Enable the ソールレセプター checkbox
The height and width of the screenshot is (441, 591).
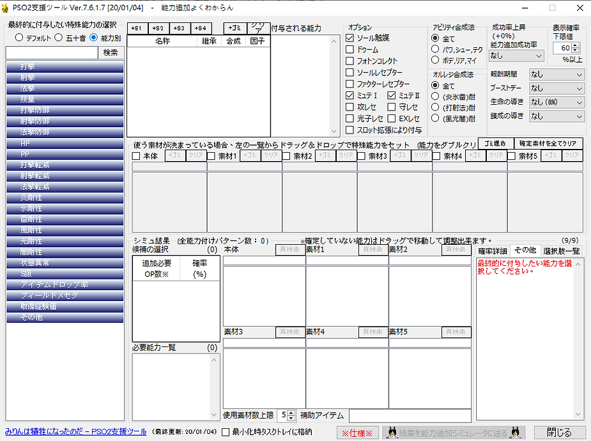point(349,72)
